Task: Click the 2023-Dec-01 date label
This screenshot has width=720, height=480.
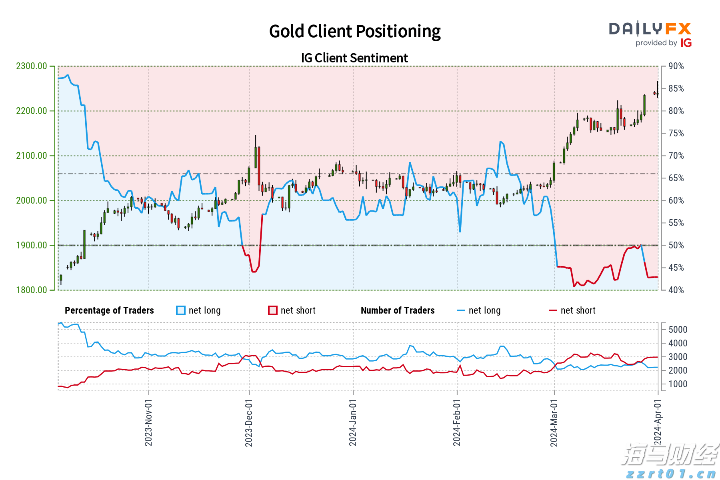Action: (x=249, y=423)
